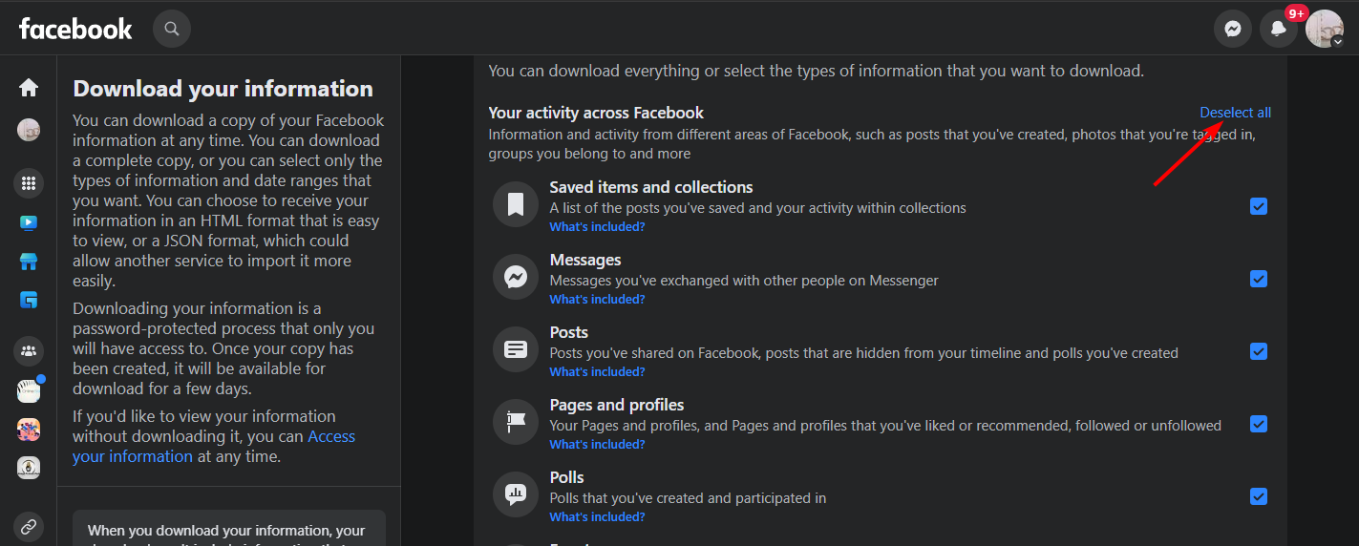This screenshot has height=546, width=1359.
Task: Uncheck the Polls checkbox
Action: click(1259, 496)
